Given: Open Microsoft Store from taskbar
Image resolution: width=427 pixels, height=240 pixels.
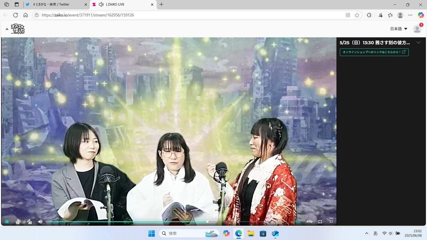Looking at the screenshot, I should pyautogui.click(x=263, y=233).
